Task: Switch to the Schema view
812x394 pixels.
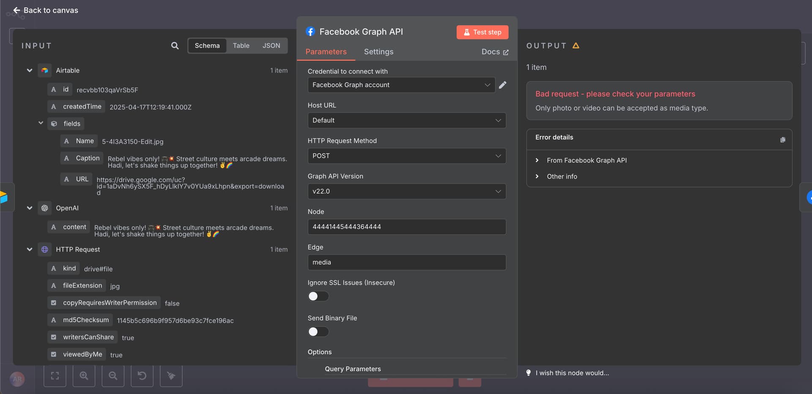Action: pos(207,46)
